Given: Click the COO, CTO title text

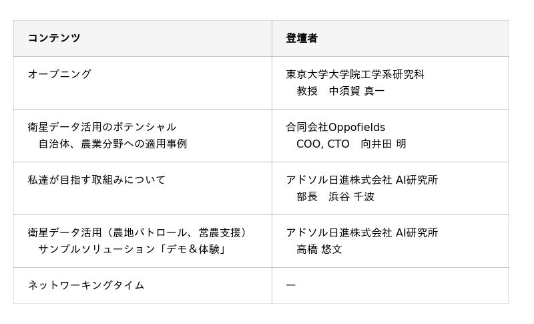Looking at the screenshot, I should coord(323,144).
